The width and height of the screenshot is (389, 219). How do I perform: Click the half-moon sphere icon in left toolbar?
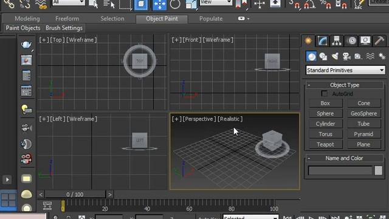coord(26,144)
